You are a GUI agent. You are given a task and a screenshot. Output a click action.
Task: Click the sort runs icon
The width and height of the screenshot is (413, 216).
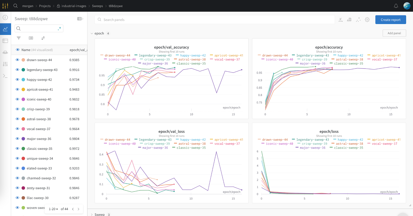click(x=43, y=38)
